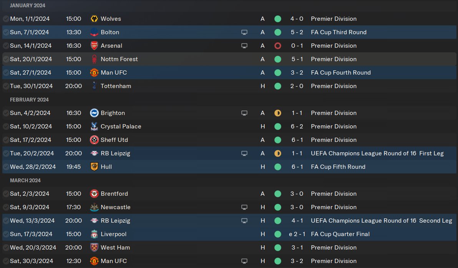Click the Brighton club badge
This screenshot has width=458, height=268.
click(94, 113)
